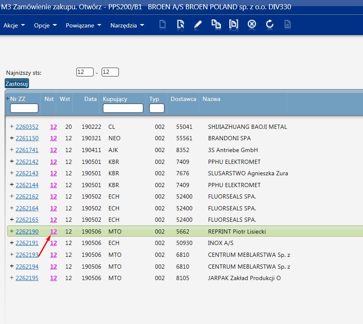Focus the Kupujący filter field

[123, 108]
